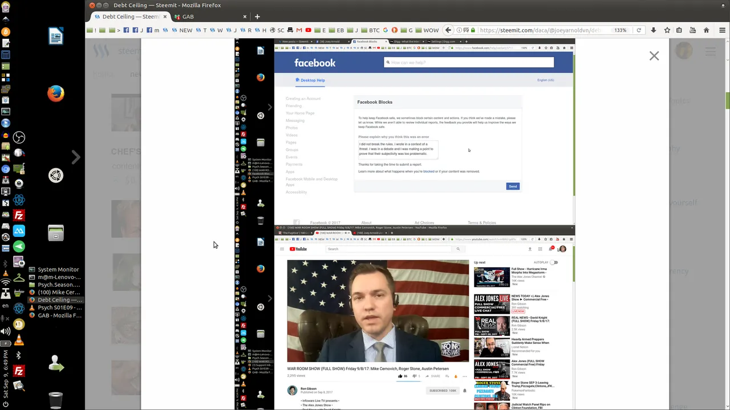Bookmark this page with the star icon
This screenshot has height=410, width=730.
coord(667,30)
